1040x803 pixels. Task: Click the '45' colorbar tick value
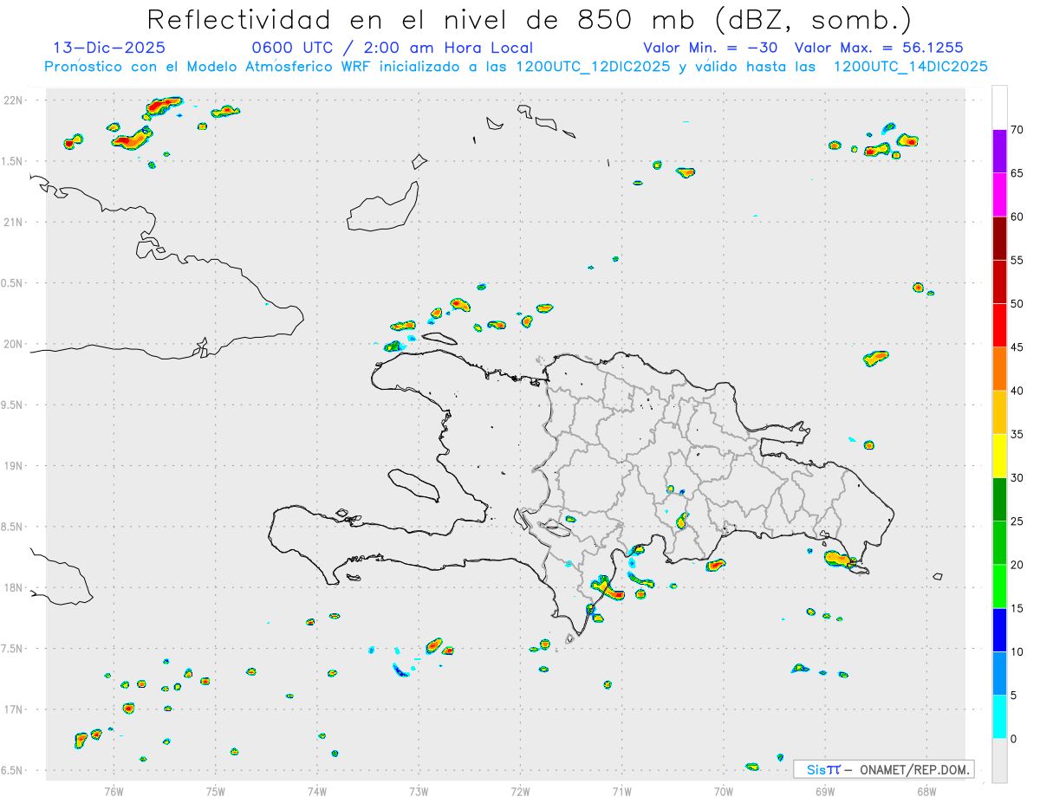click(x=1017, y=347)
